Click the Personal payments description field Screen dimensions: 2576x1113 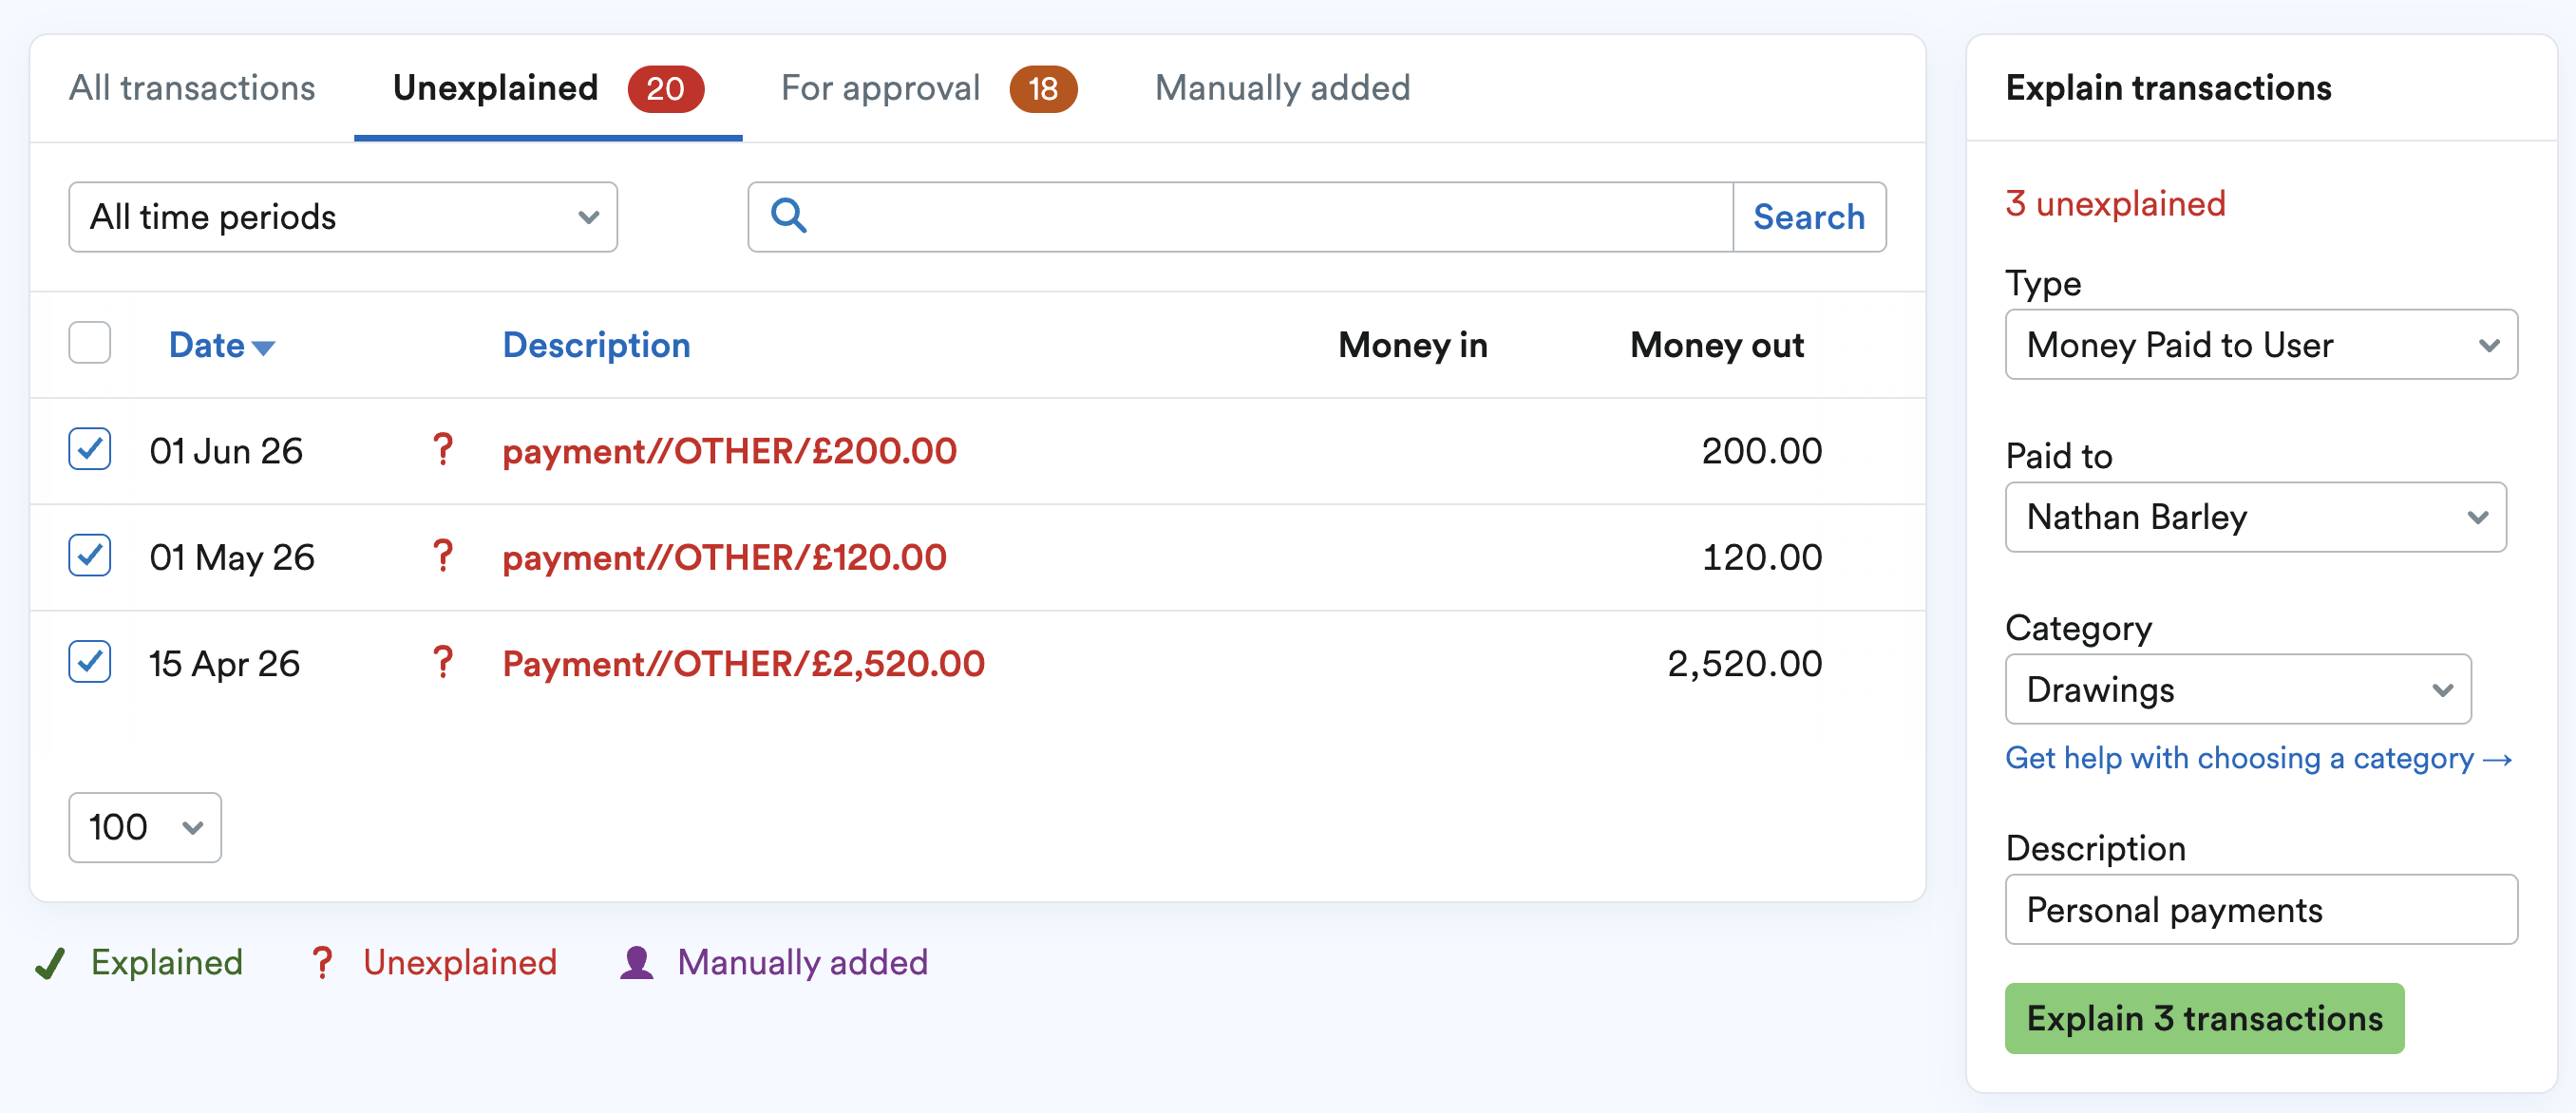2261,909
